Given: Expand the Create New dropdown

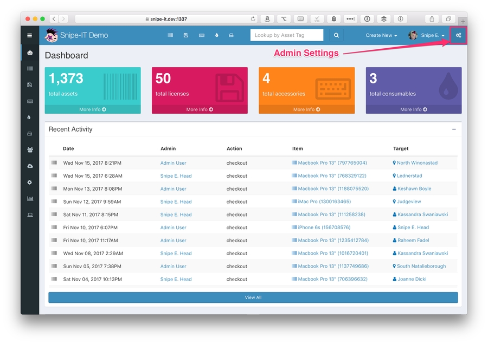Looking at the screenshot, I should click(381, 36).
